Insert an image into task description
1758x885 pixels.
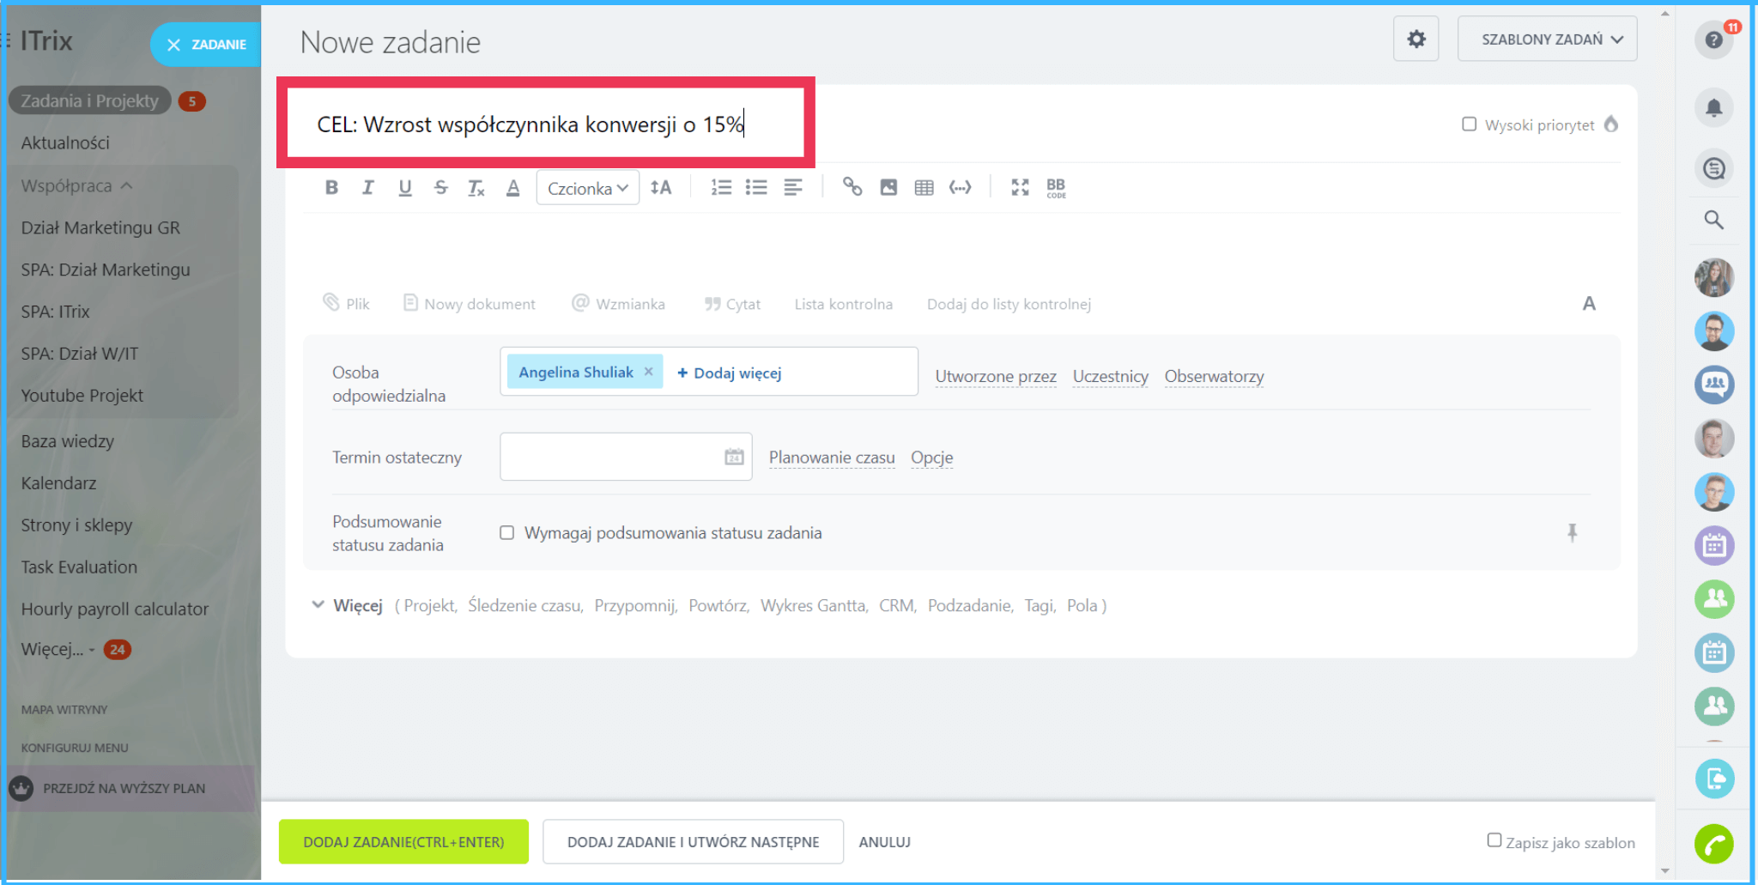[x=888, y=187]
